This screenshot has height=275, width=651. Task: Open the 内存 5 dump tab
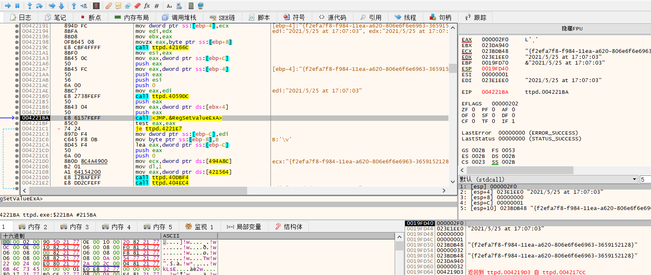[x=158, y=227]
